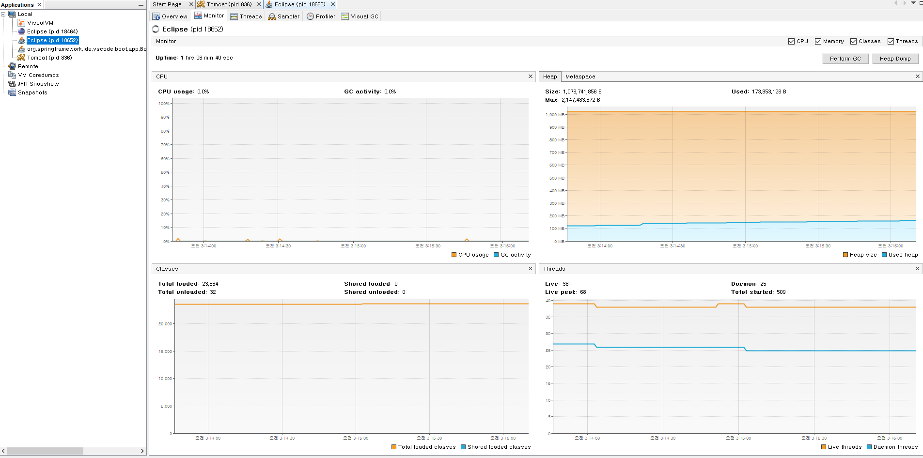Uncheck the Classes checkbox

pyautogui.click(x=853, y=42)
